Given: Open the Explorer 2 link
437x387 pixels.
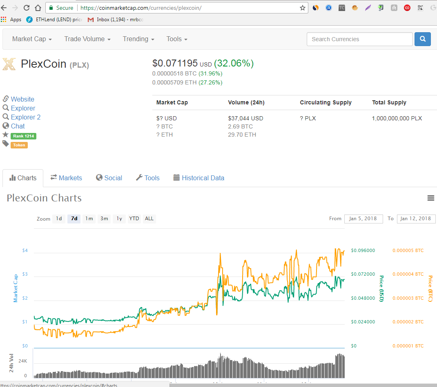Looking at the screenshot, I should click(26, 117).
